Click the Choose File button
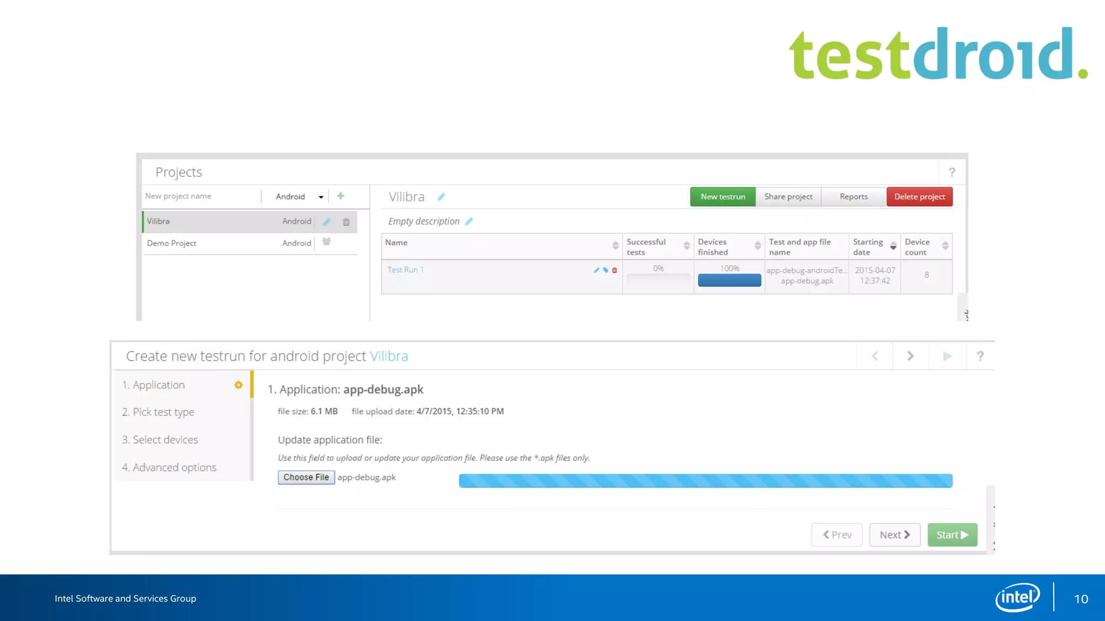Screen dimensions: 1105x621 (x=306, y=478)
